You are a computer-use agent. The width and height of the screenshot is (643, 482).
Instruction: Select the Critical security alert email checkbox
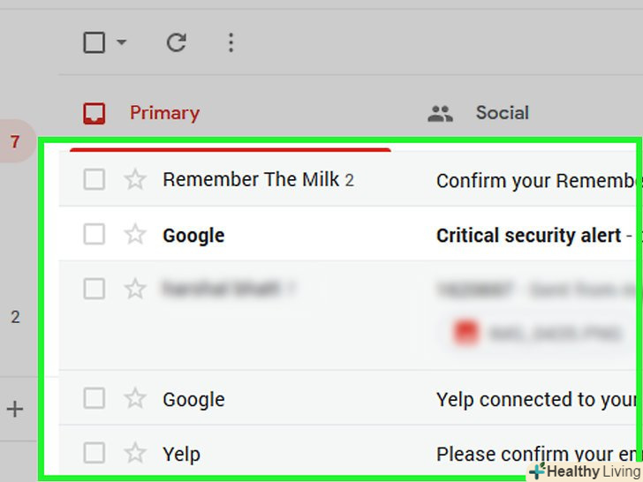coord(94,235)
